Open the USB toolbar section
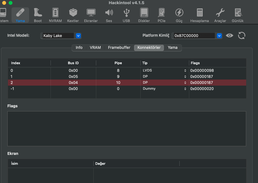The width and height of the screenshot is (258, 183). coord(126,15)
